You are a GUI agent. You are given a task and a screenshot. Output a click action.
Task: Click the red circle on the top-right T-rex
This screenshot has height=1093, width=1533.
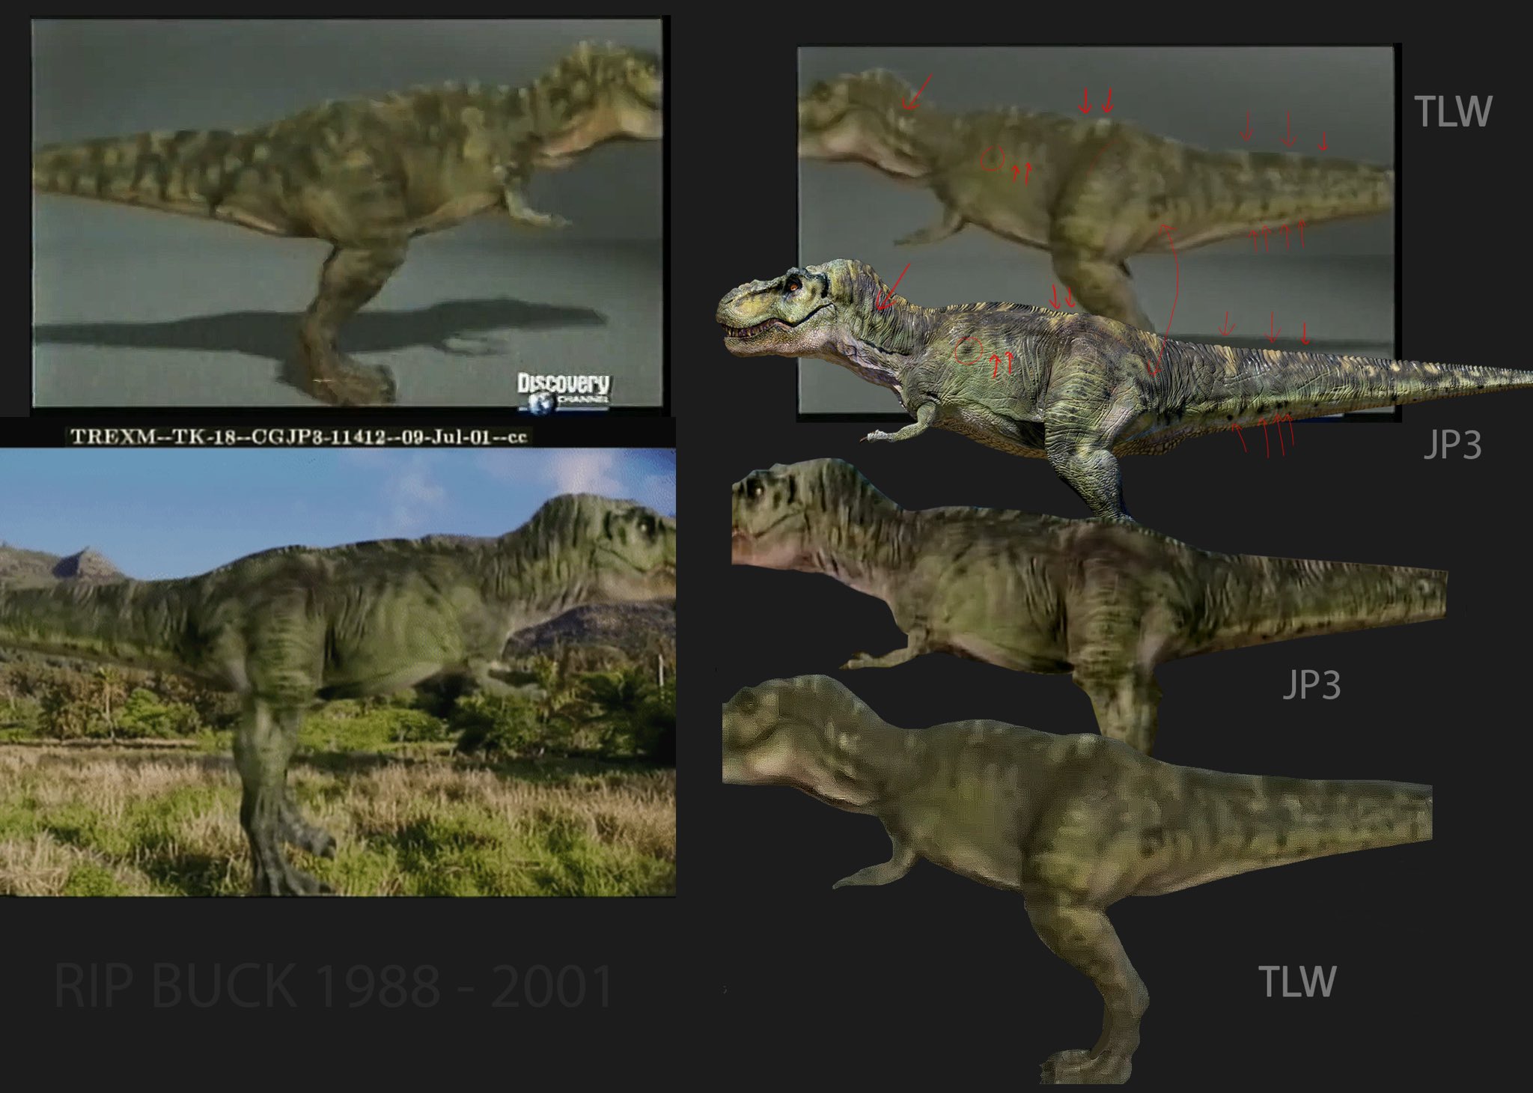click(993, 159)
